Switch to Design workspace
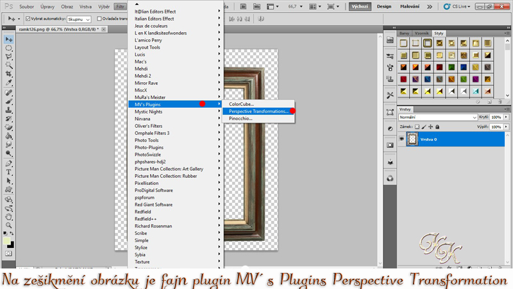This screenshot has width=513, height=289. pyautogui.click(x=384, y=6)
